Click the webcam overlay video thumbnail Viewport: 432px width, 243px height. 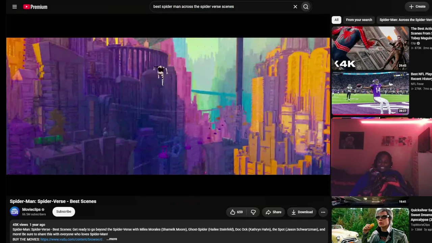pos(382,157)
